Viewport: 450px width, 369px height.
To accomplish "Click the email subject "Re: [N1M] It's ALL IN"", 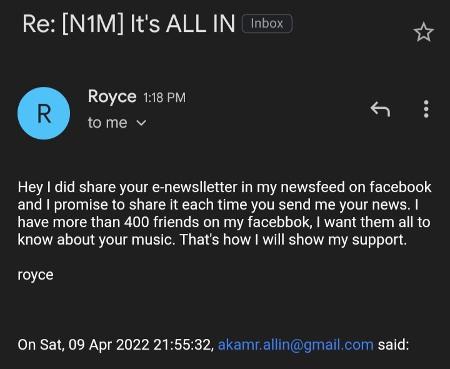I will [129, 24].
